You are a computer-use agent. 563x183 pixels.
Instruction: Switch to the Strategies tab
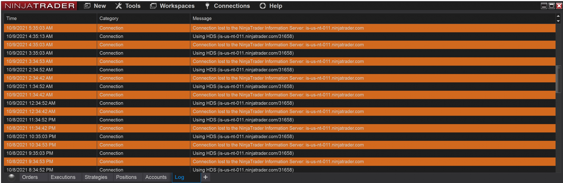(x=96, y=177)
